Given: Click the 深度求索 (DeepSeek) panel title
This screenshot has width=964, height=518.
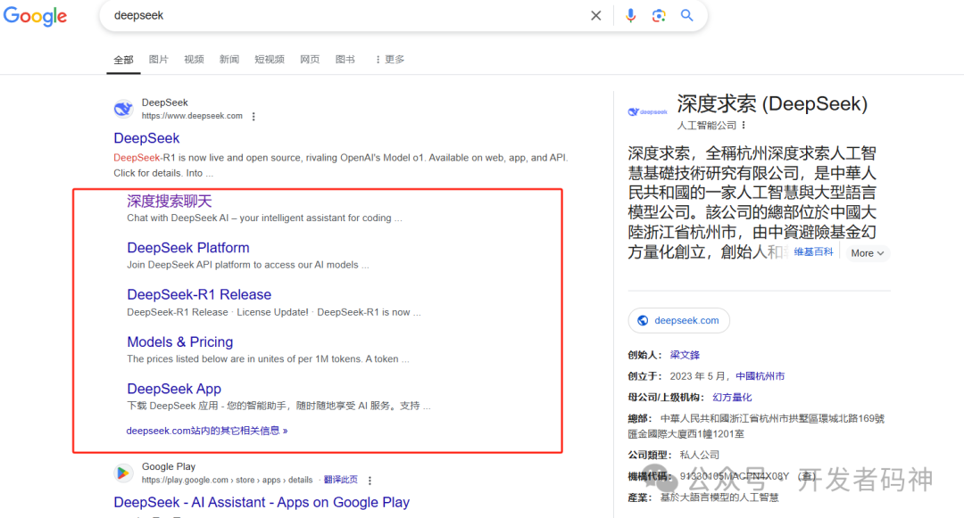Looking at the screenshot, I should [x=772, y=103].
